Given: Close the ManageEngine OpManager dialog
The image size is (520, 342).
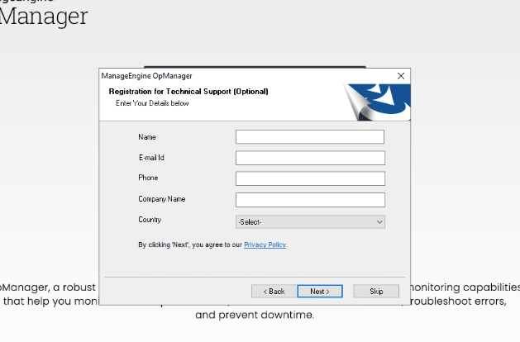Looking at the screenshot, I should point(401,76).
